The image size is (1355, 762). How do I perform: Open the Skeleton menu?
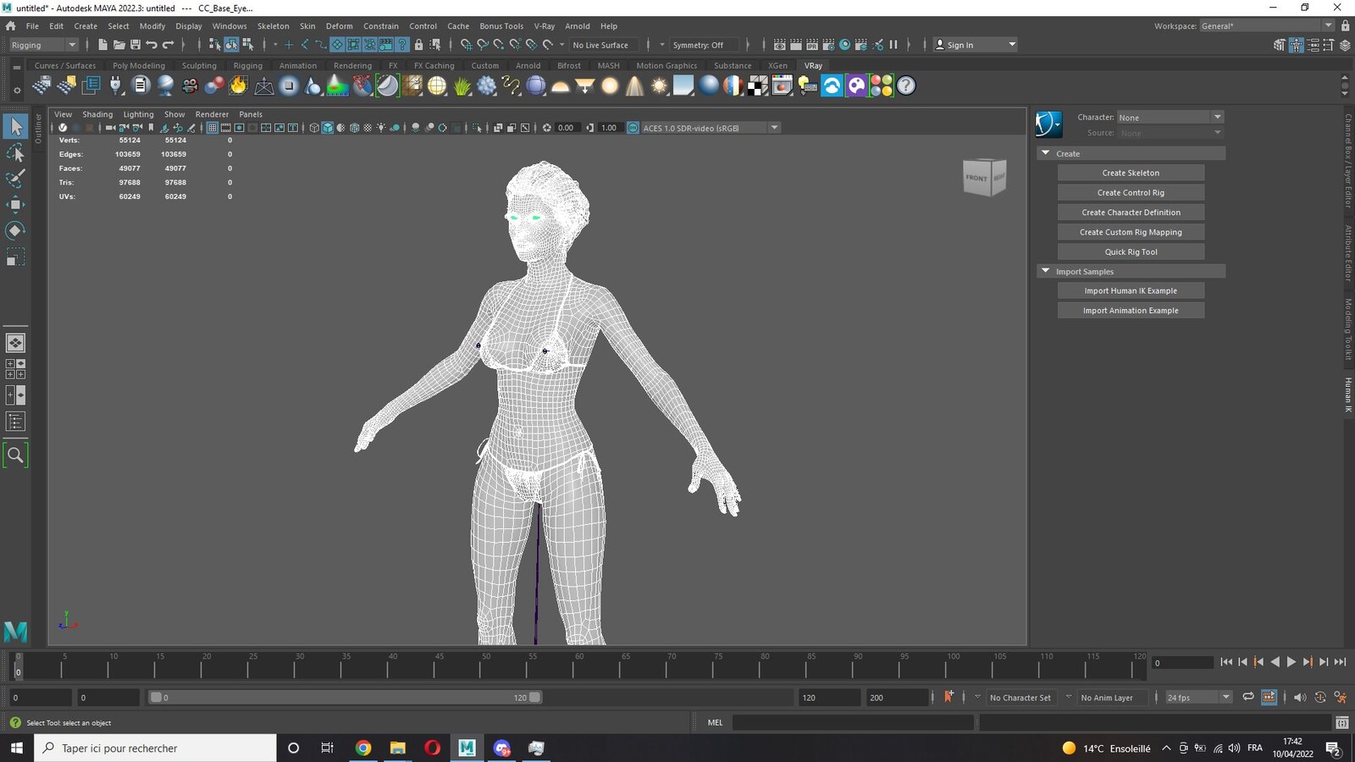point(273,26)
